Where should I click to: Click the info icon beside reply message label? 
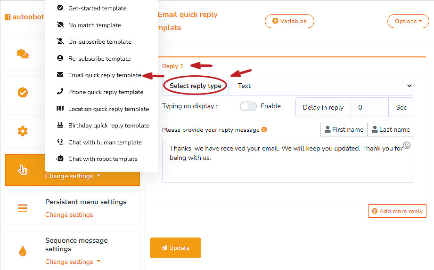(x=264, y=129)
